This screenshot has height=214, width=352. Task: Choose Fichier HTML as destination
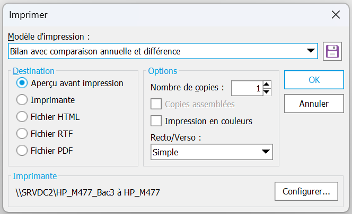[x=22, y=116]
